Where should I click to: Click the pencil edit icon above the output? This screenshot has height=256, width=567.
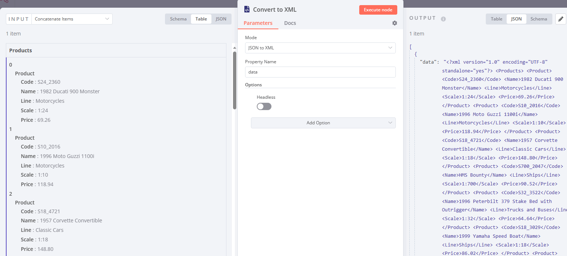[561, 19]
